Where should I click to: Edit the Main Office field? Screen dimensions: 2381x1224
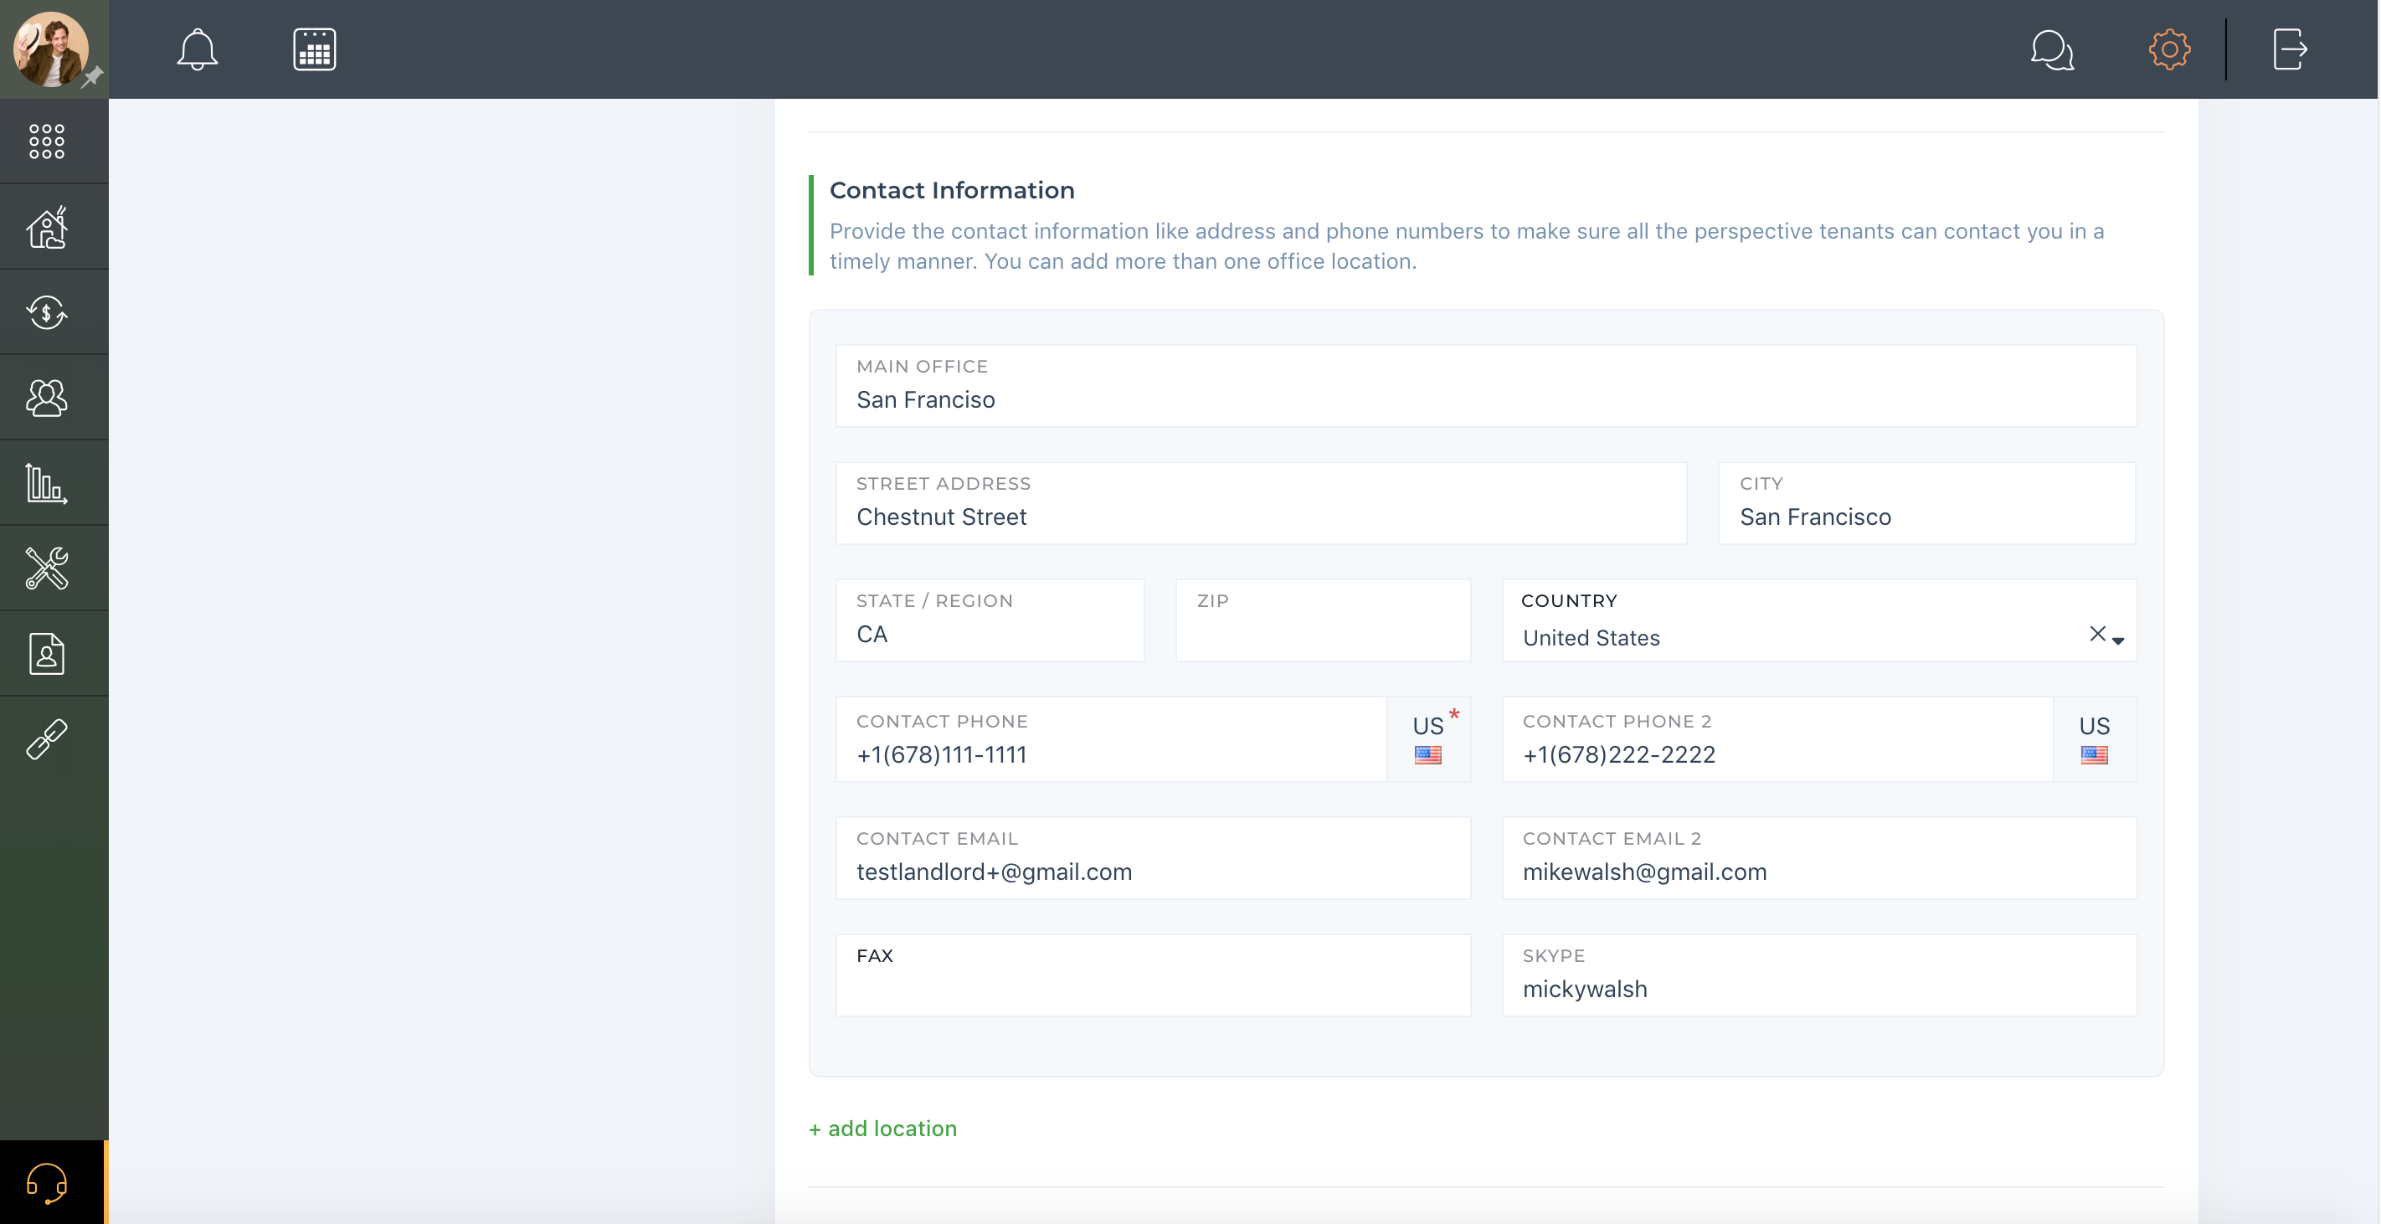point(1486,385)
